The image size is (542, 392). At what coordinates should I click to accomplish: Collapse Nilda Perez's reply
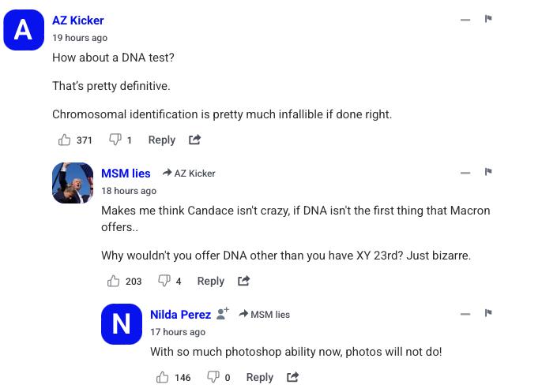[465, 314]
